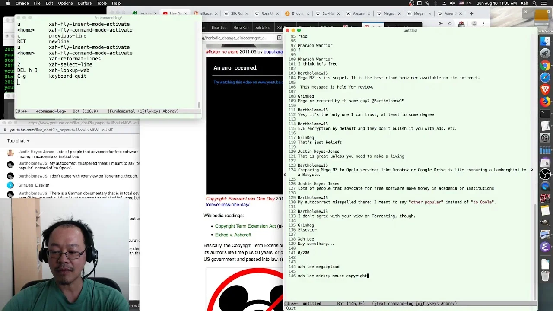Open the Buffers menu

pos(85,3)
